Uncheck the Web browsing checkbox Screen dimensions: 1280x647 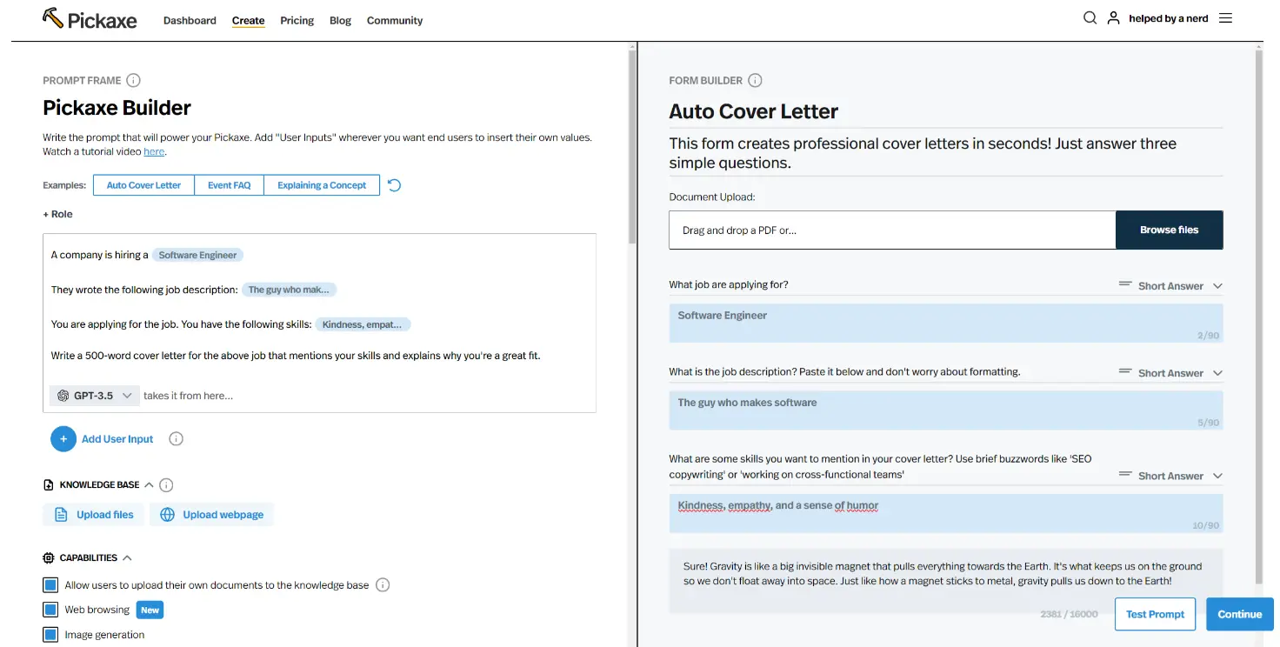point(50,610)
